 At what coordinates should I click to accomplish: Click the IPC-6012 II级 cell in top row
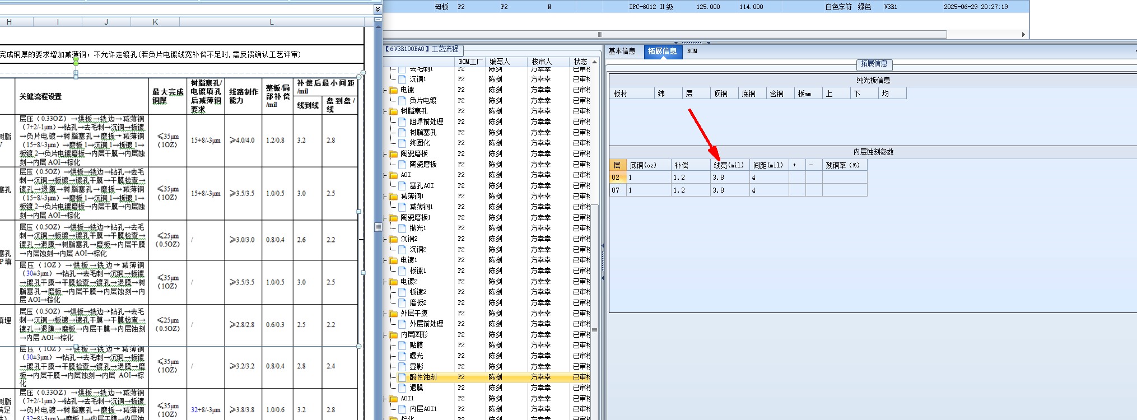[x=651, y=7]
